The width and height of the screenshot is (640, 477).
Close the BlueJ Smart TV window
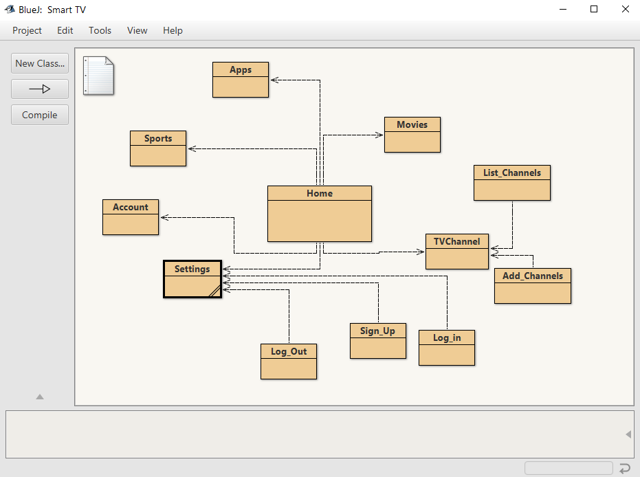pyautogui.click(x=626, y=10)
